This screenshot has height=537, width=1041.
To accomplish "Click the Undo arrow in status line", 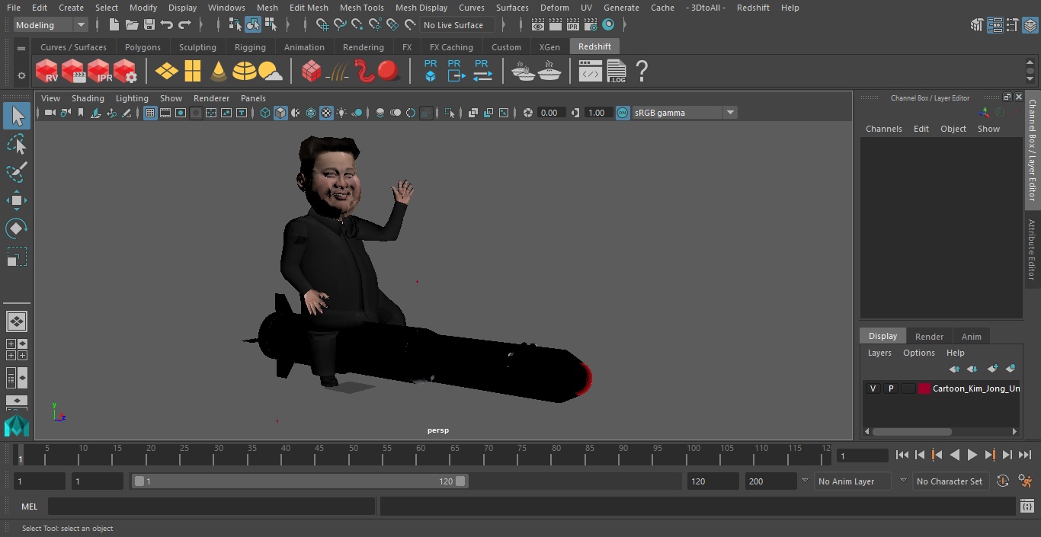I will (167, 25).
